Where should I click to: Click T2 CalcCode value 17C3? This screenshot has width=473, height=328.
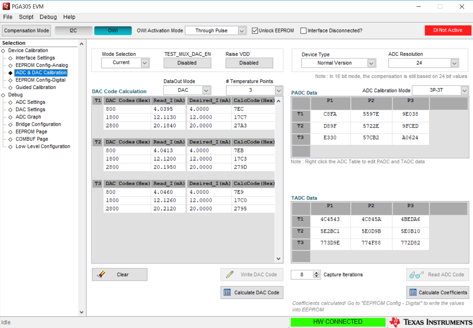[253, 159]
